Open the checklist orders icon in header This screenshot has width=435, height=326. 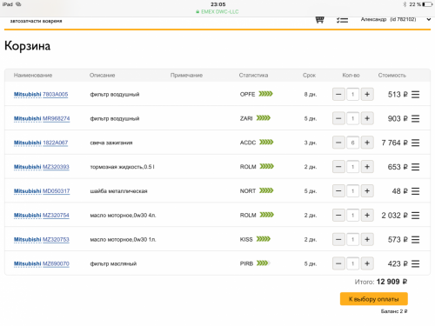pyautogui.click(x=342, y=20)
